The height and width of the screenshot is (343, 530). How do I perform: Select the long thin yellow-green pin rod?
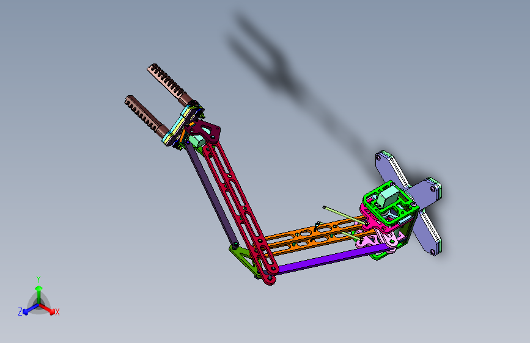[344, 215]
